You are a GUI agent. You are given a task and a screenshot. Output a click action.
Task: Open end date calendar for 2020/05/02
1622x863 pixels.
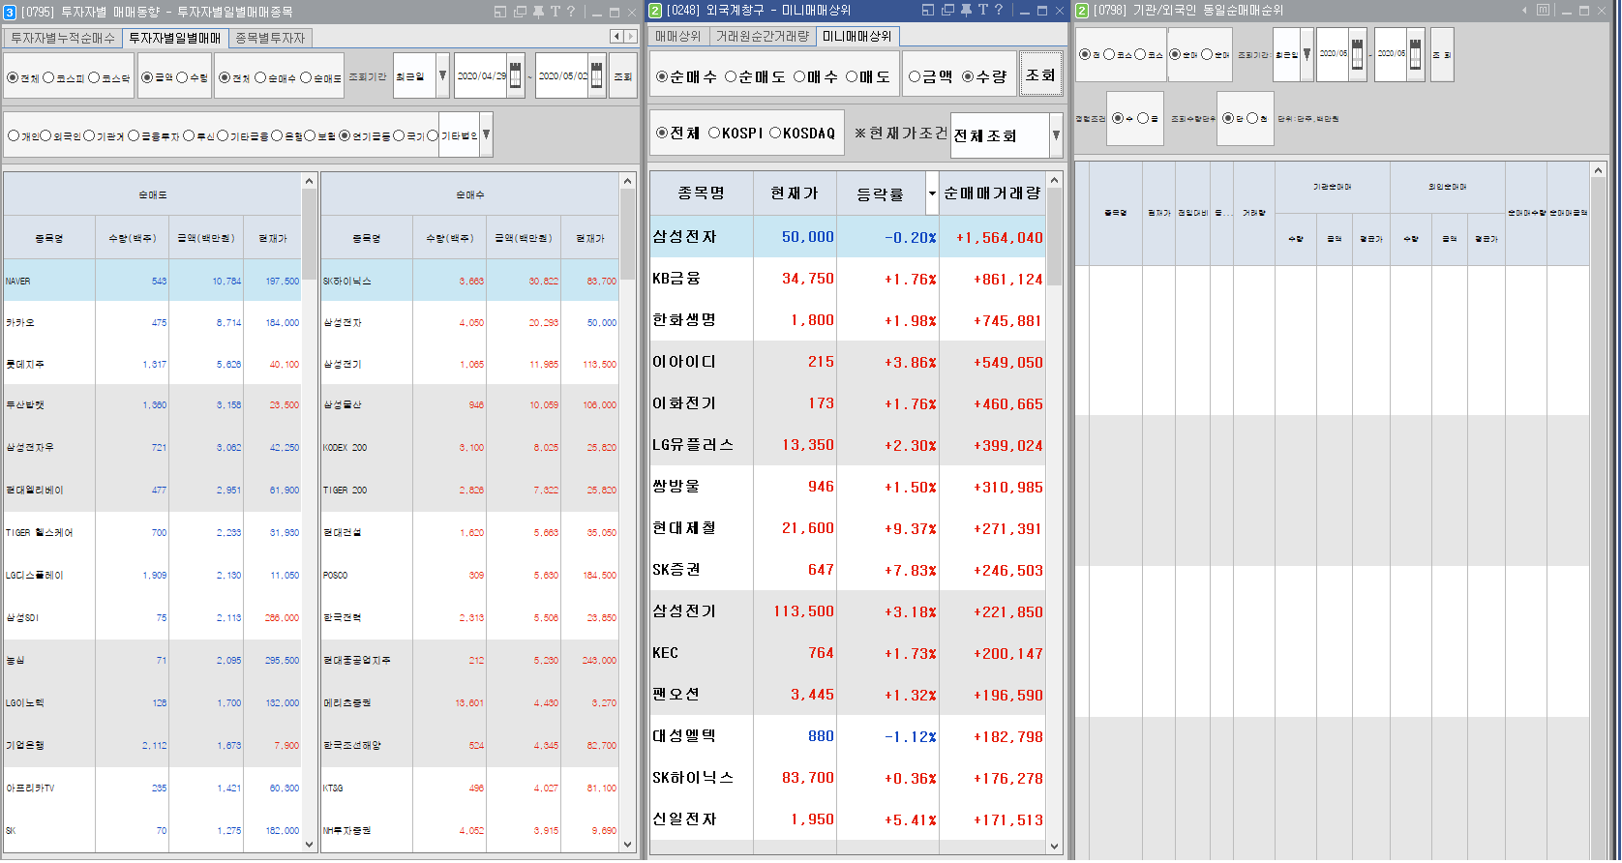[x=596, y=75]
